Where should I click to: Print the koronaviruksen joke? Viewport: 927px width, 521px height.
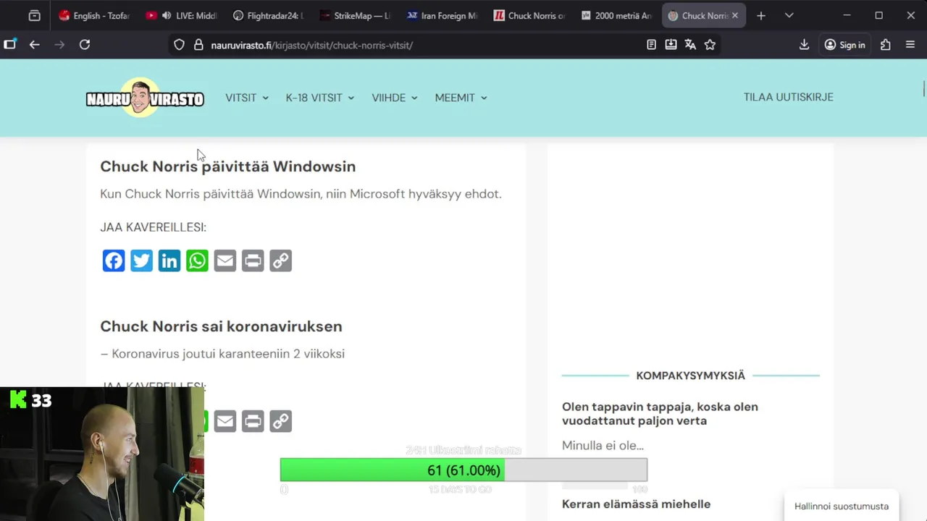pos(253,420)
